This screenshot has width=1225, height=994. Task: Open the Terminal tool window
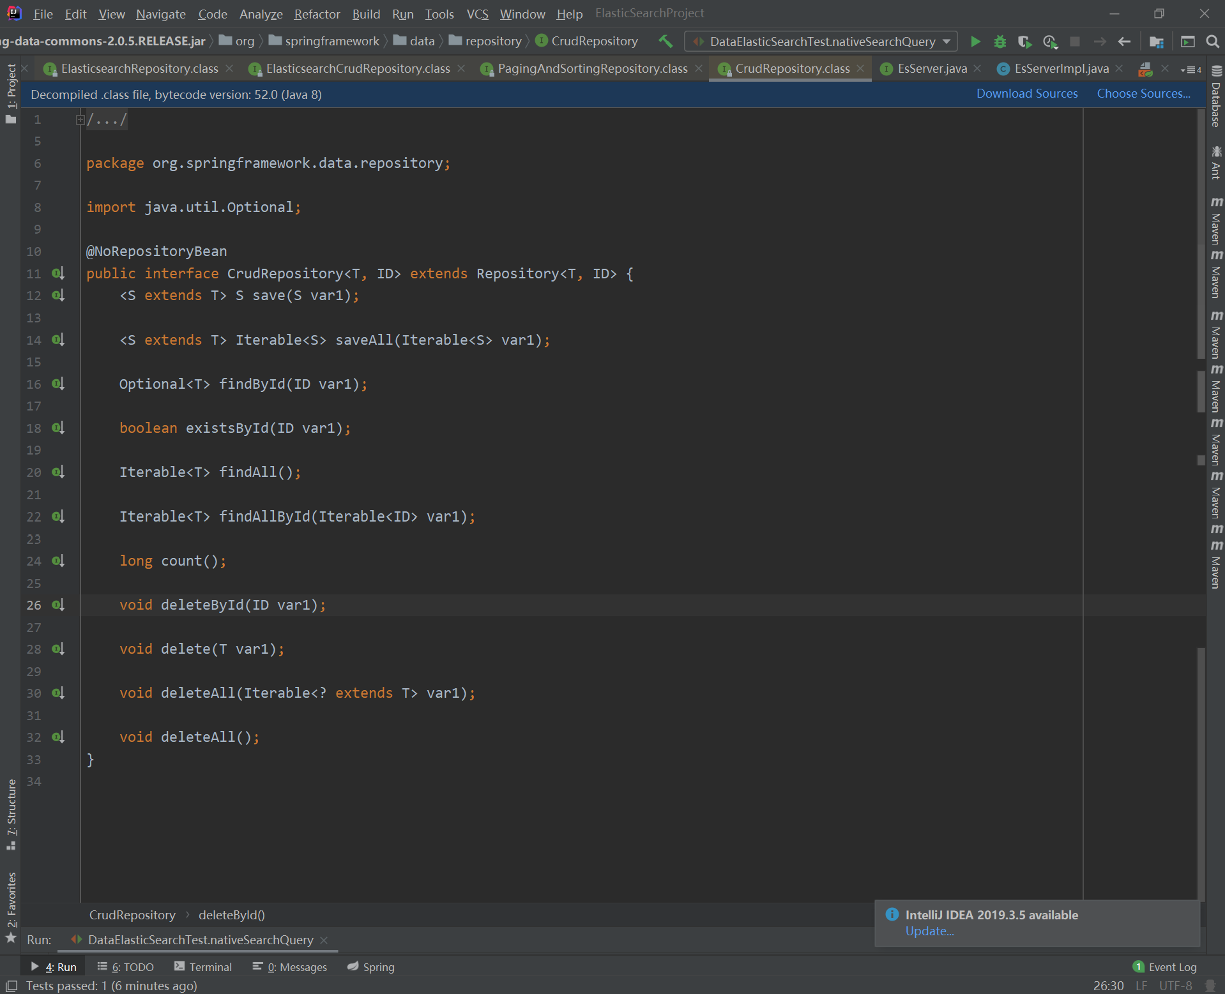click(203, 967)
